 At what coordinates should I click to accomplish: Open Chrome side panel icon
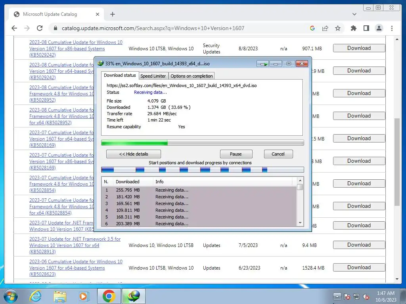pyautogui.click(x=366, y=28)
